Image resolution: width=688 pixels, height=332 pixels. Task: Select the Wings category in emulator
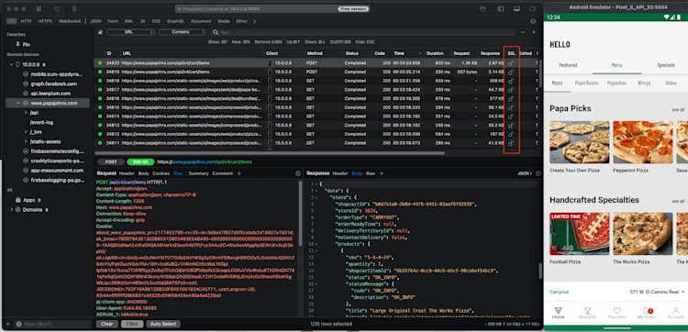click(x=644, y=83)
